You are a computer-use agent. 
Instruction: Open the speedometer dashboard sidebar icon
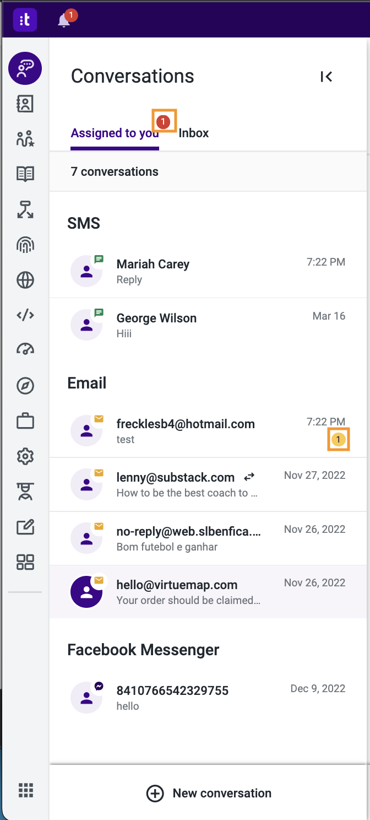coord(25,350)
